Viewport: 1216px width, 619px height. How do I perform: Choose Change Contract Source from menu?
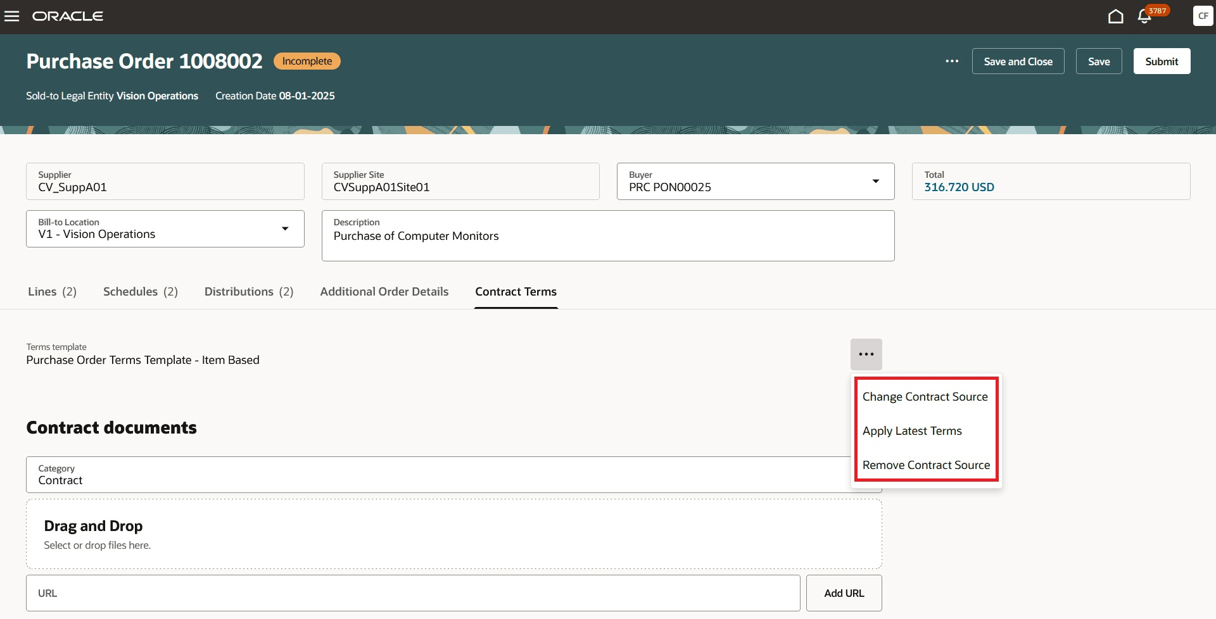[925, 397]
